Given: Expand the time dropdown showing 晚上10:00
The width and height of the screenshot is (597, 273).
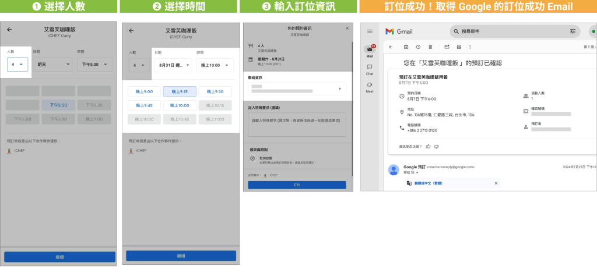Looking at the screenshot, I should (x=211, y=65).
